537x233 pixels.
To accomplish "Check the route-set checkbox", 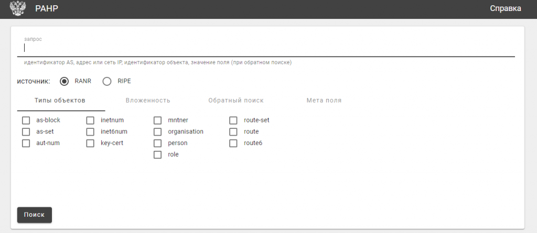I will point(234,120).
